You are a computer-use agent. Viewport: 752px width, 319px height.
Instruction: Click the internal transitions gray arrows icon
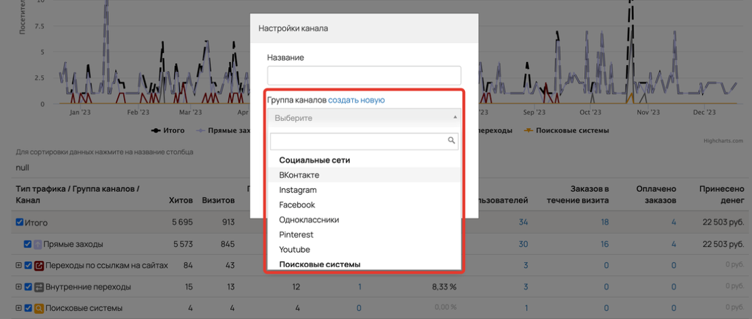pos(38,287)
